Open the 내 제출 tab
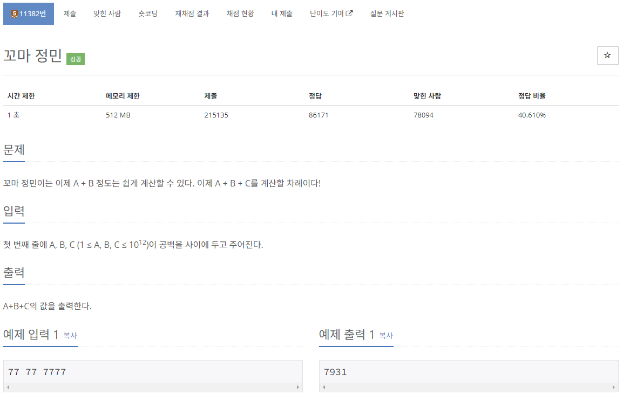Viewport: 623px width, 395px height. (x=282, y=13)
